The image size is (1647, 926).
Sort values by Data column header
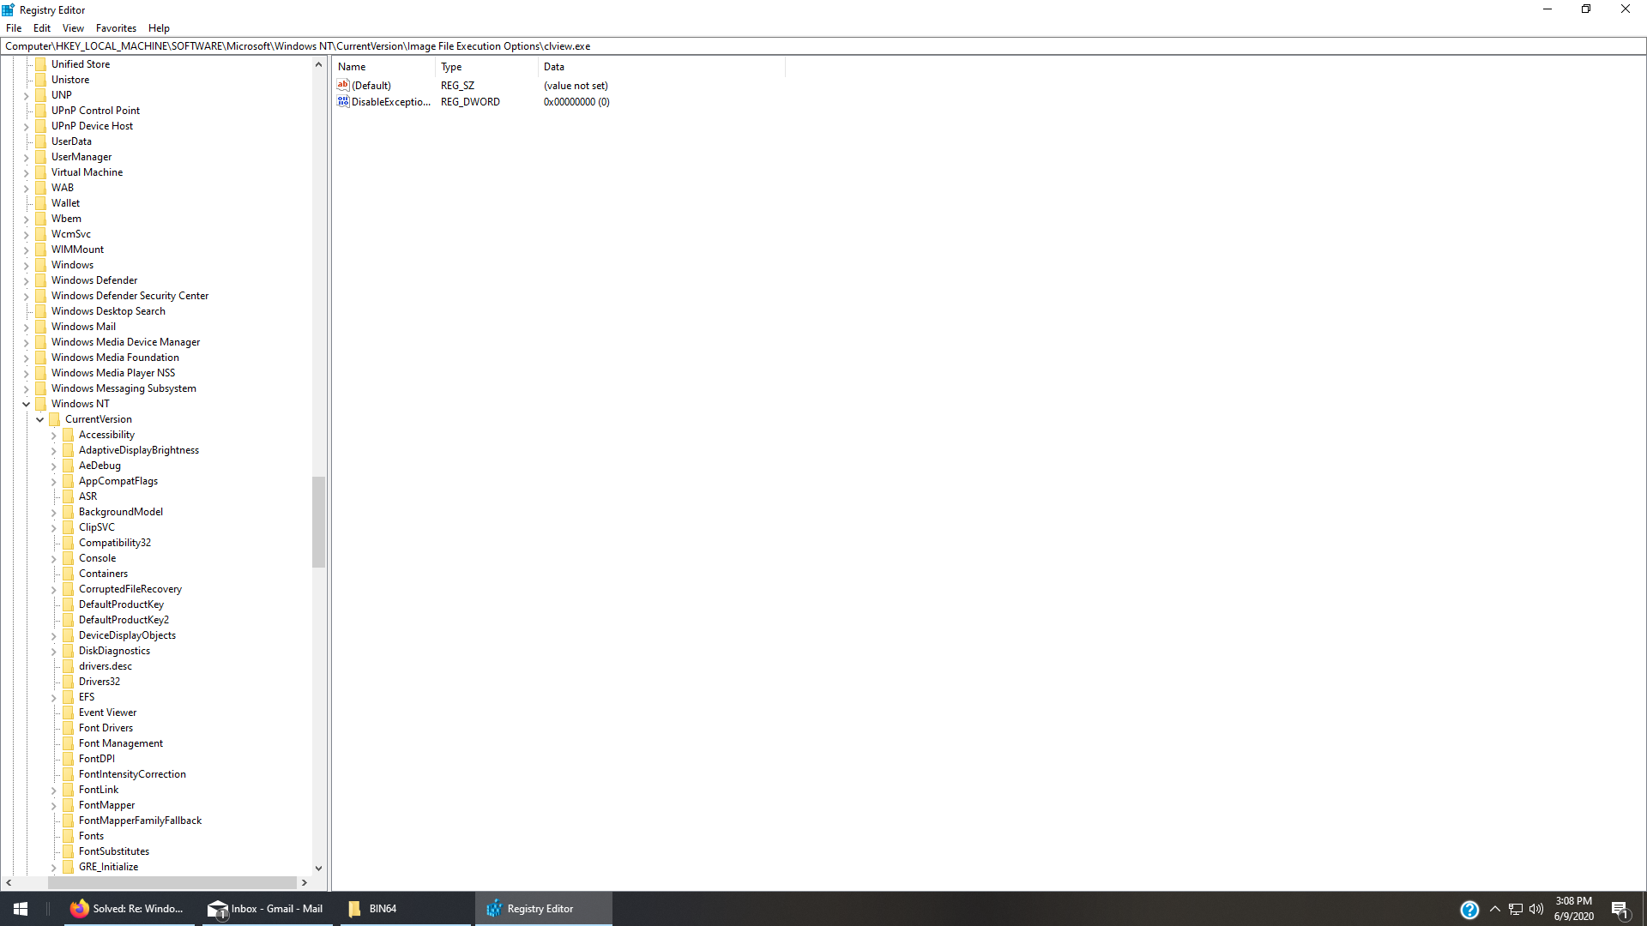point(661,67)
